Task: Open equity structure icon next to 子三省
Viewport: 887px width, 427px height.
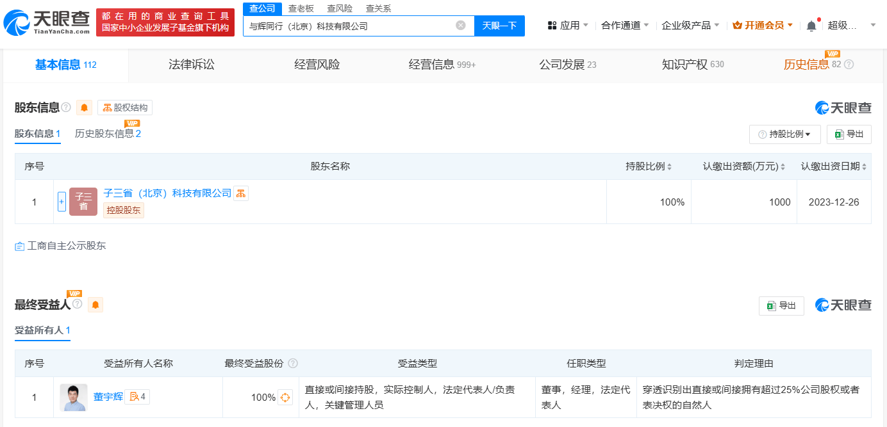Action: pyautogui.click(x=240, y=193)
